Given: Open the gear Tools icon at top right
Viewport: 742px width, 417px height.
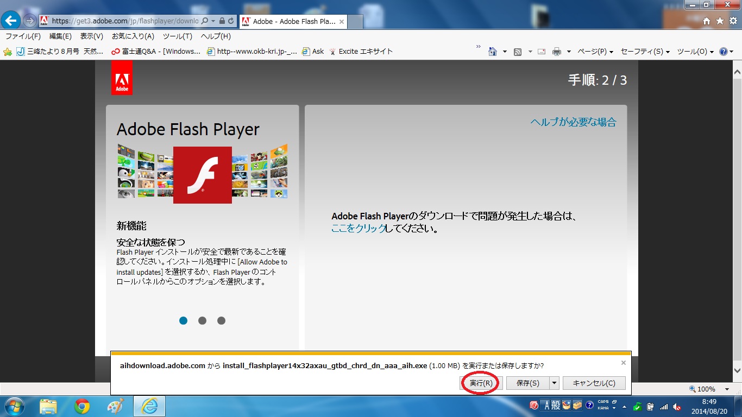Looking at the screenshot, I should 733,21.
